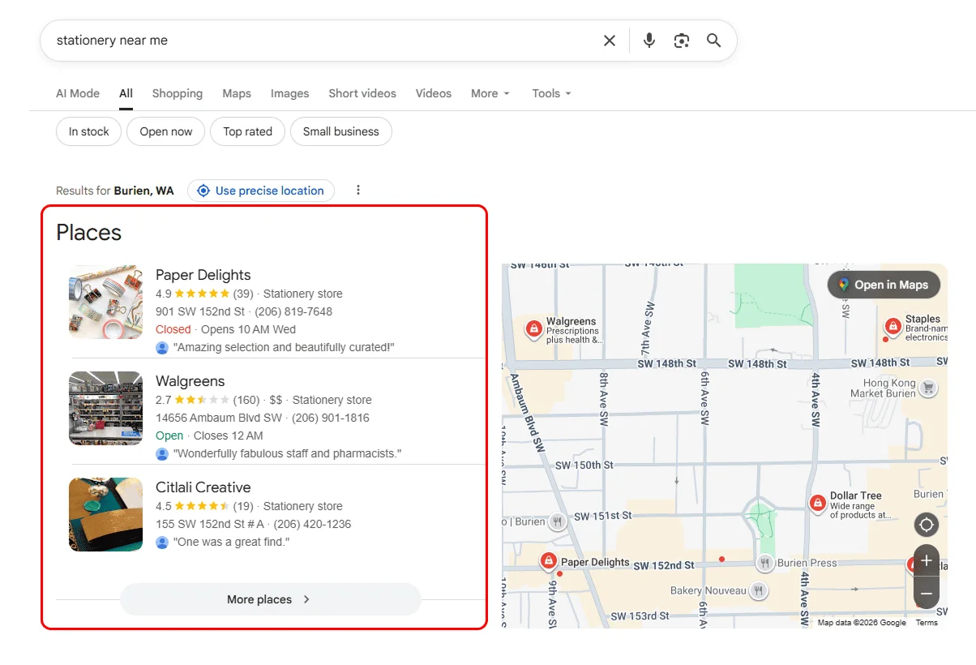Switch to the Images tab
This screenshot has width=976, height=665.
click(x=289, y=93)
